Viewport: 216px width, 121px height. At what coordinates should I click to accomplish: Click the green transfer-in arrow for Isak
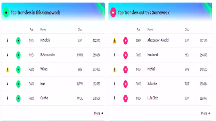(x=18, y=84)
